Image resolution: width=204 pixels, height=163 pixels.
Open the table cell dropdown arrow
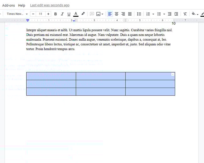click(x=173, y=74)
